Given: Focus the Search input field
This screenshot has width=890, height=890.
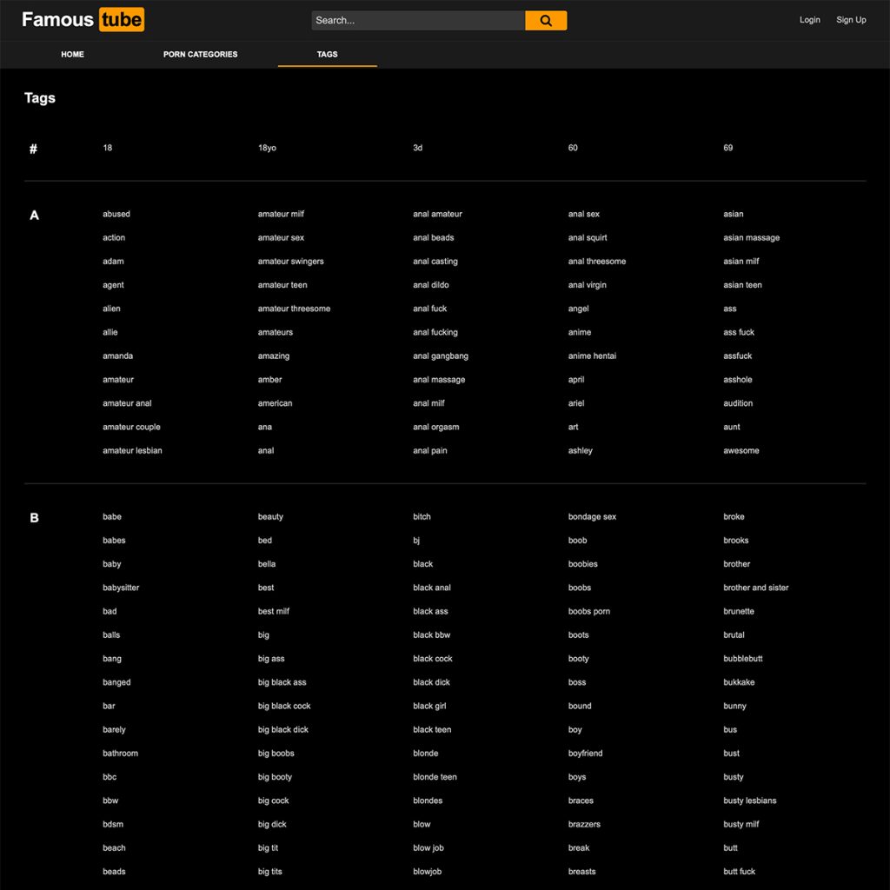Looking at the screenshot, I should tap(418, 20).
